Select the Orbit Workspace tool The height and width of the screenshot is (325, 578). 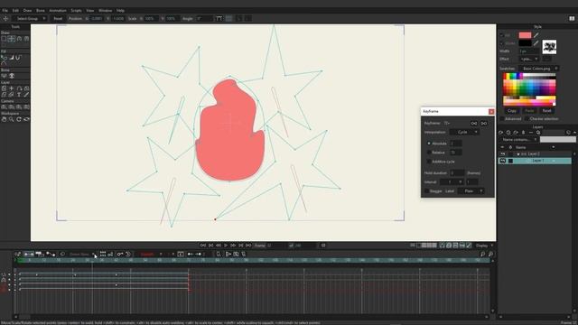coord(26,119)
